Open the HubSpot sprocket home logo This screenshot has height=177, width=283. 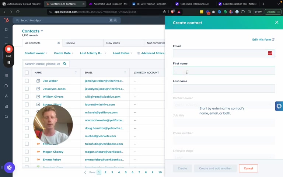point(7,20)
